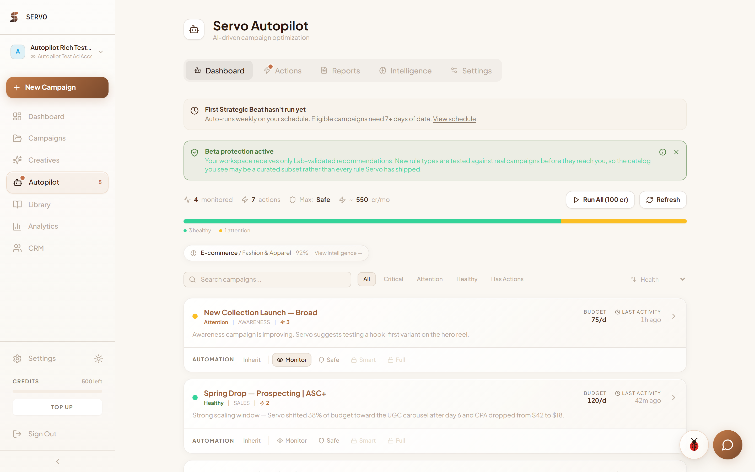This screenshot has width=755, height=472.
Task: Switch to the Autopilot Settings tab
Action: tap(471, 71)
